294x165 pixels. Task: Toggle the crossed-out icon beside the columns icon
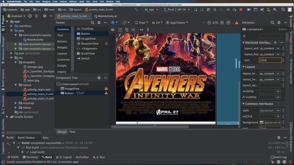127,29
